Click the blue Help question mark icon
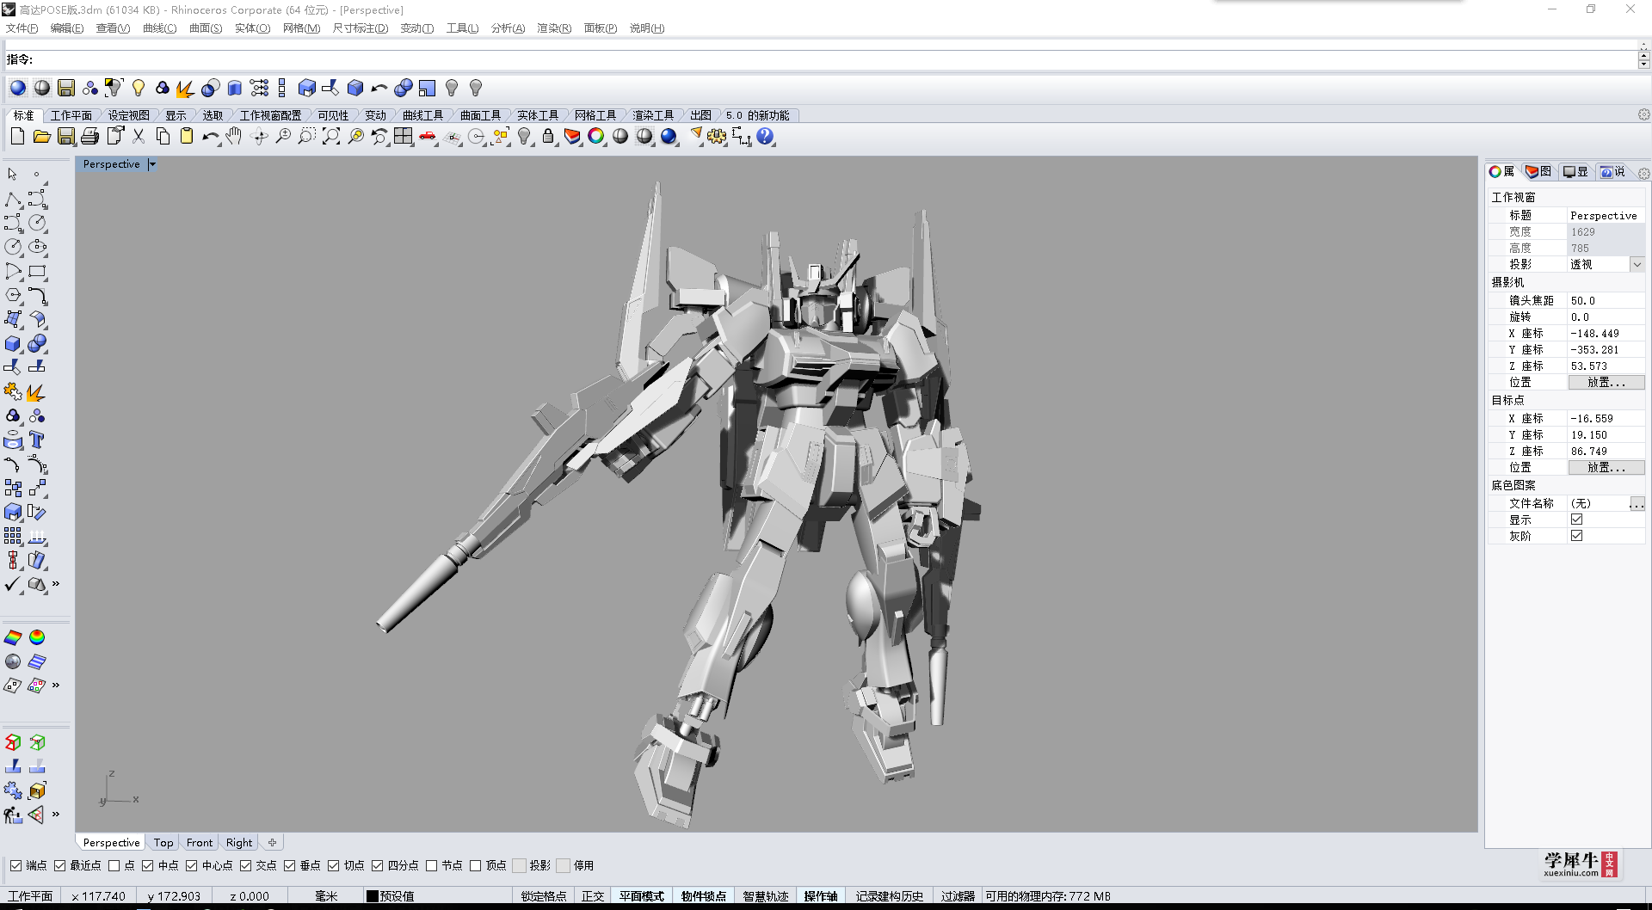 click(765, 136)
